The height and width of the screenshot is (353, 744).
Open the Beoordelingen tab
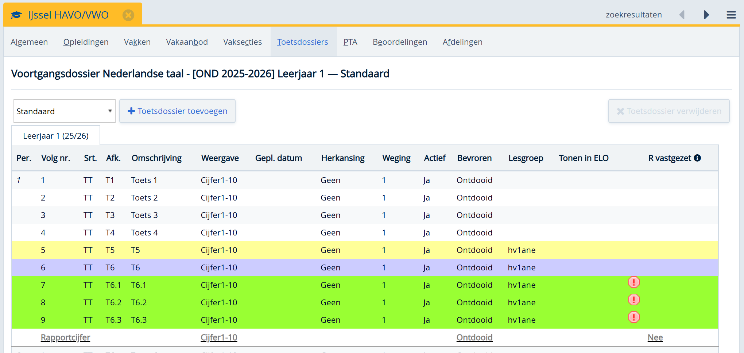[400, 42]
